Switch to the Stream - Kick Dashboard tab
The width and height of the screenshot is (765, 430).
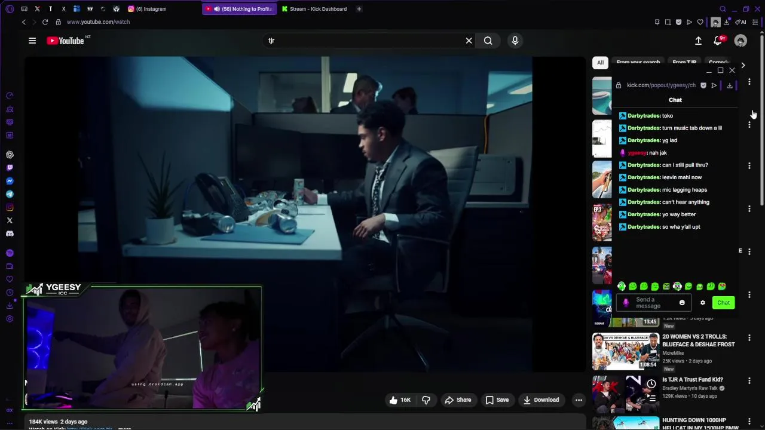tap(314, 9)
